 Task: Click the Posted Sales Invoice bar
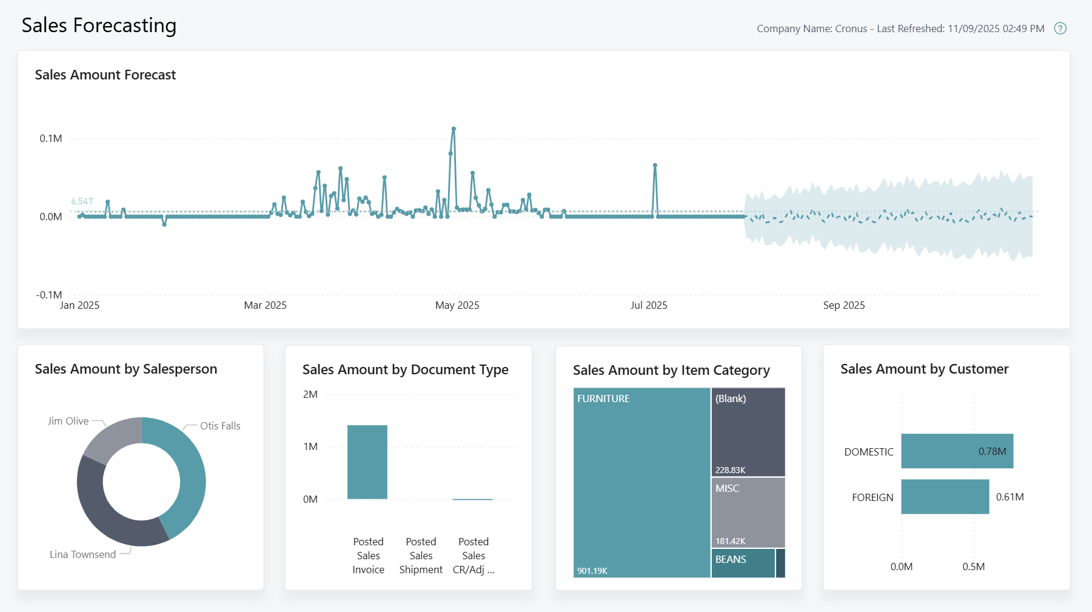coord(367,461)
